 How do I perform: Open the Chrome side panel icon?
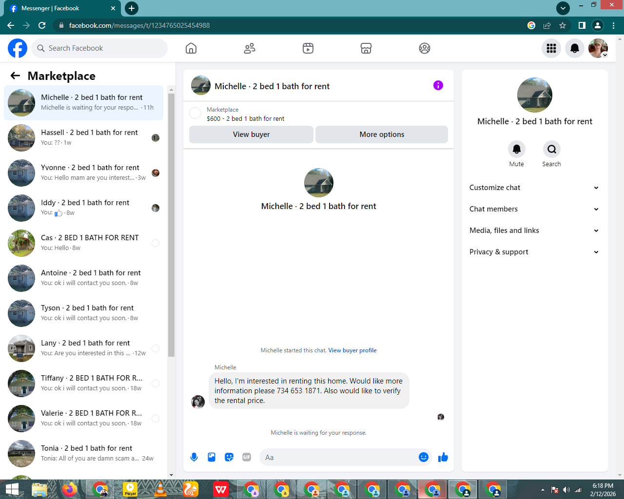tap(582, 25)
